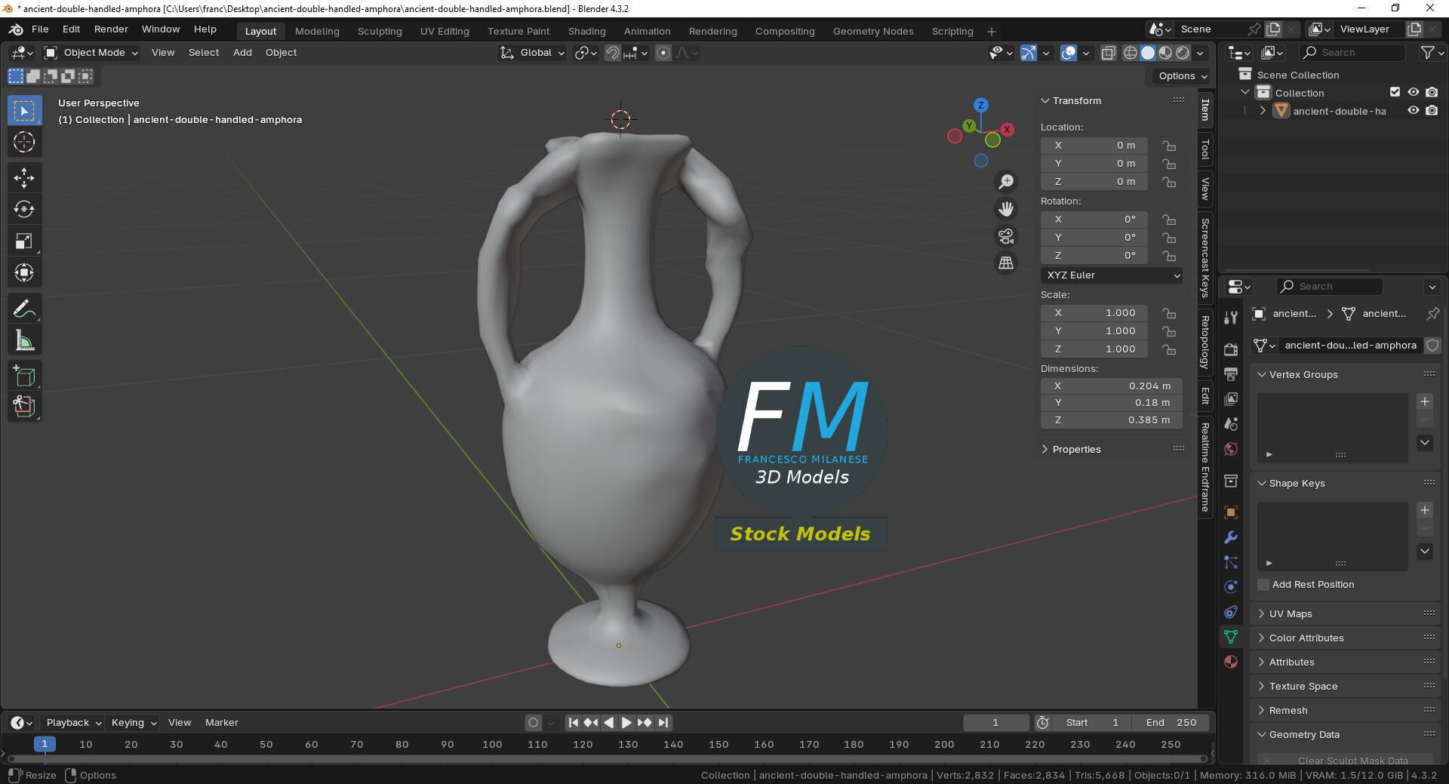Click the End frame field 250
The image size is (1449, 784).
(1171, 723)
